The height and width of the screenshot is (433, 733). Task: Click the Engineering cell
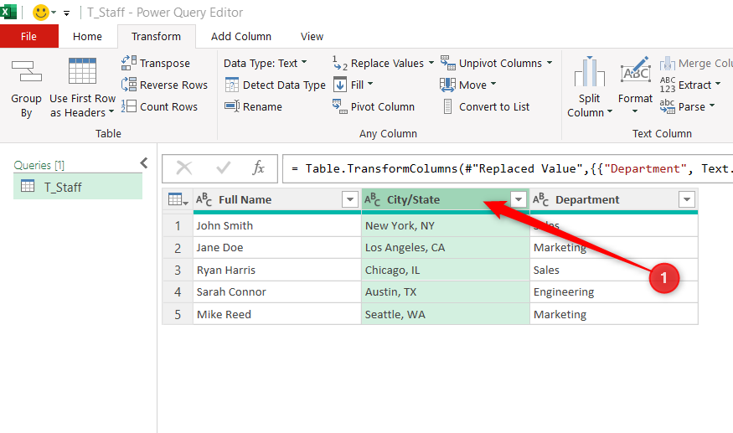614,291
